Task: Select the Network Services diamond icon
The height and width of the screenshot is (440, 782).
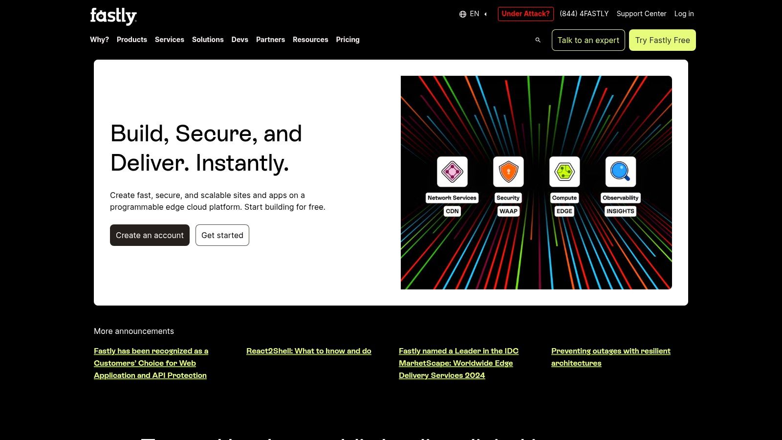Action: point(452,172)
